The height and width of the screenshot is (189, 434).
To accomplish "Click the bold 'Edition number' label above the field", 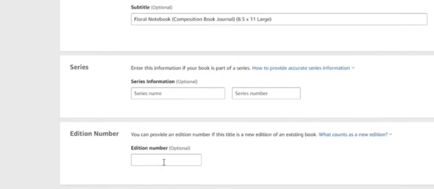I will pos(149,148).
